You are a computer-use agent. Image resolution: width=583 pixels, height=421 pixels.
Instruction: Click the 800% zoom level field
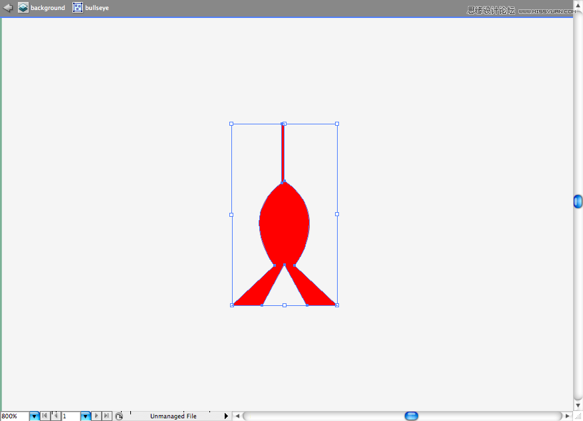pos(15,416)
